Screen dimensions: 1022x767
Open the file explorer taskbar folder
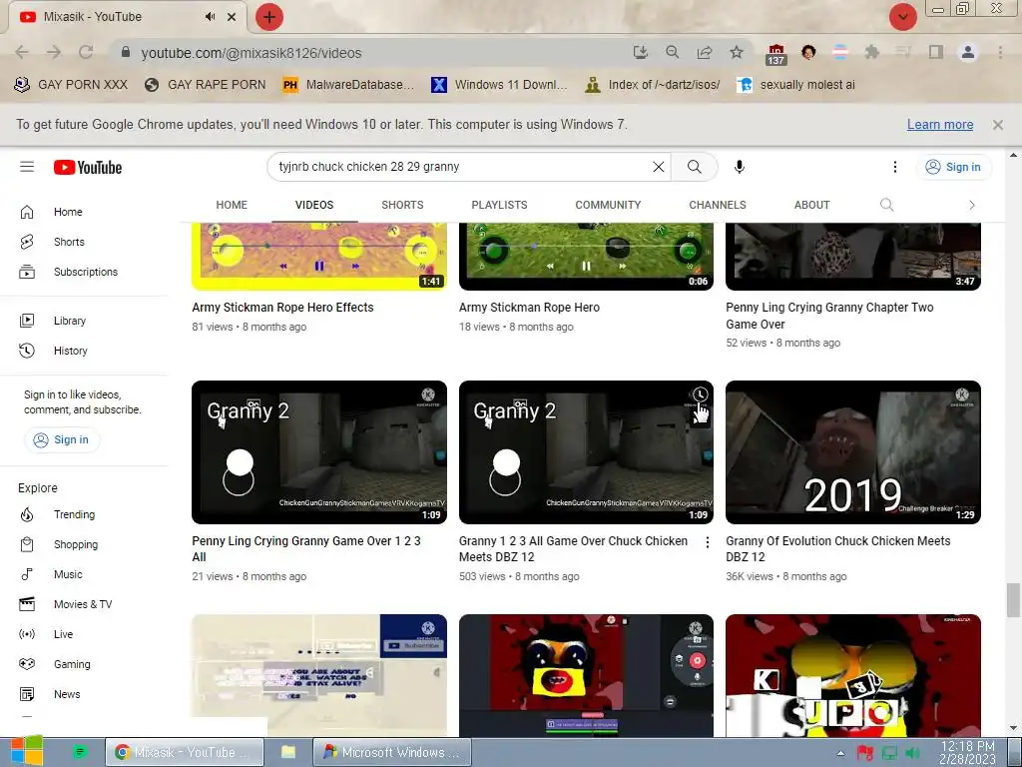(288, 752)
